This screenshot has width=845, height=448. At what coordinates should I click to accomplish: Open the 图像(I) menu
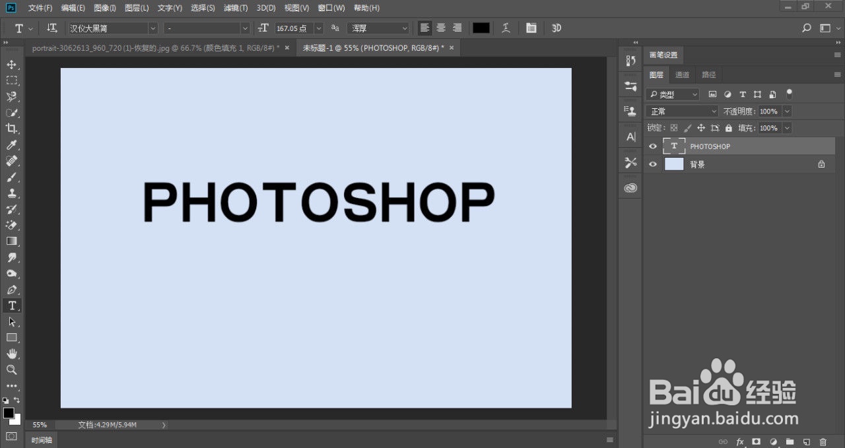click(105, 8)
